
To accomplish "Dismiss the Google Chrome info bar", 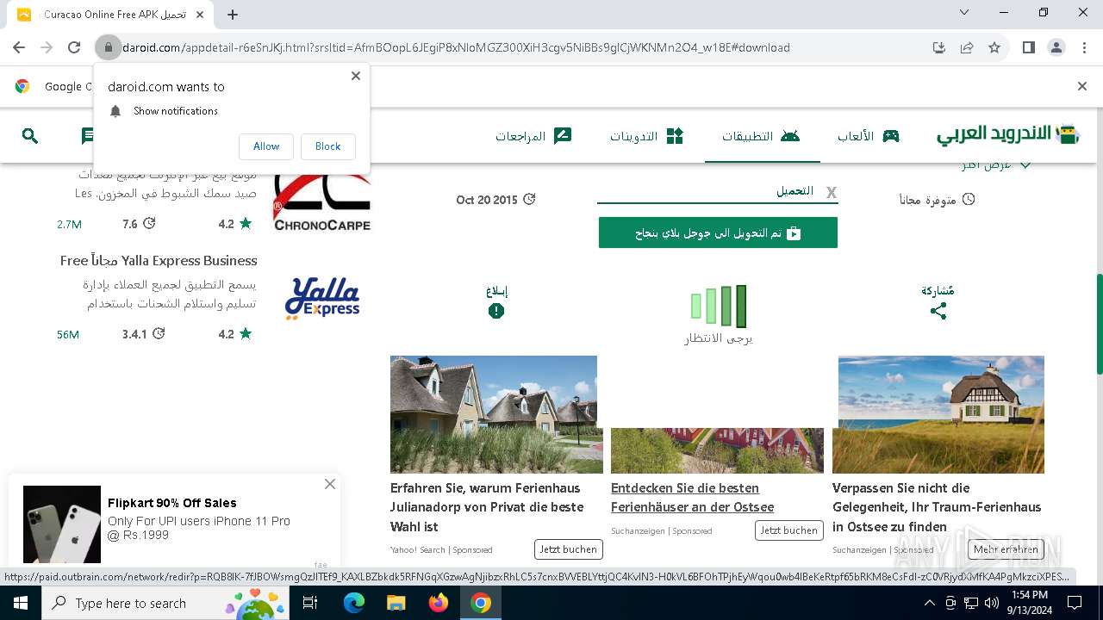I will click(1082, 86).
